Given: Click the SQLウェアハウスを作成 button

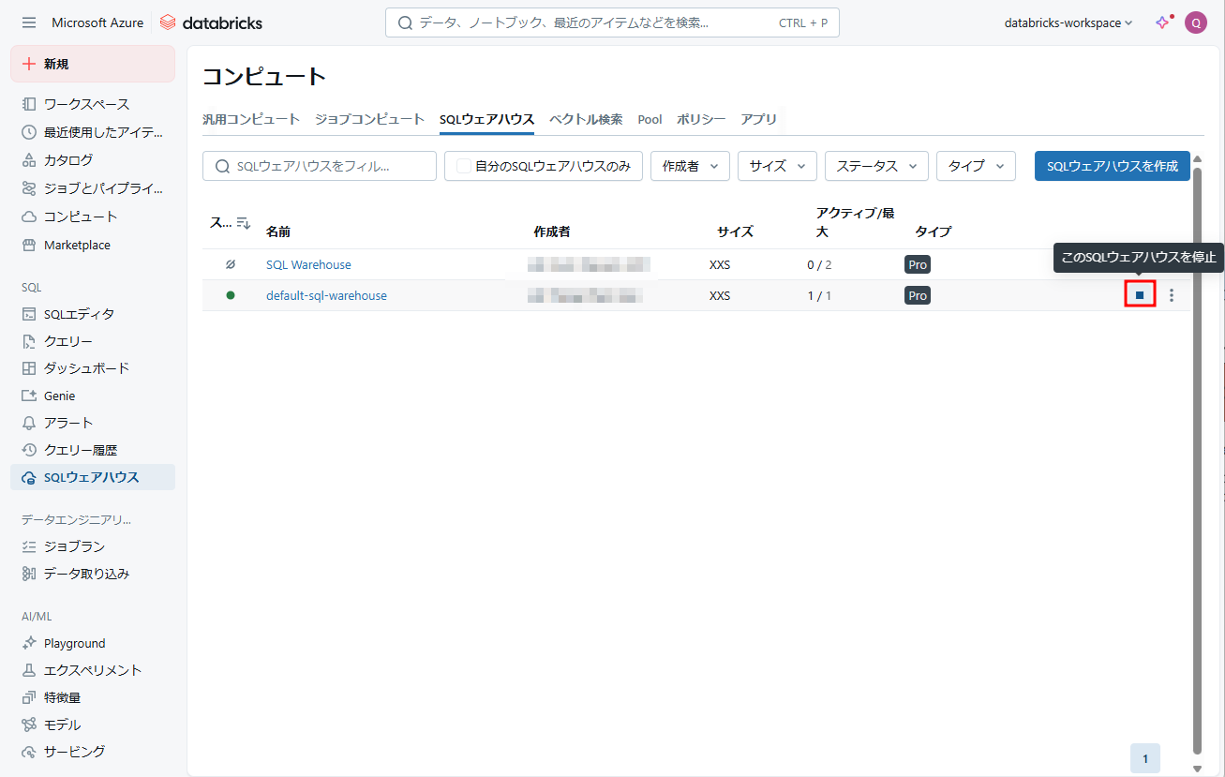Looking at the screenshot, I should 1112,166.
